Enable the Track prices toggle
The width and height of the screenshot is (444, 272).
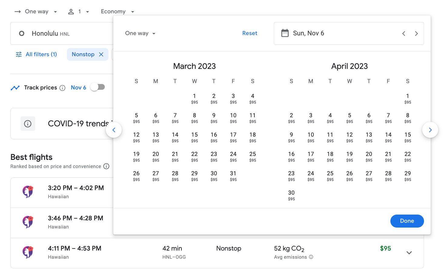(98, 87)
